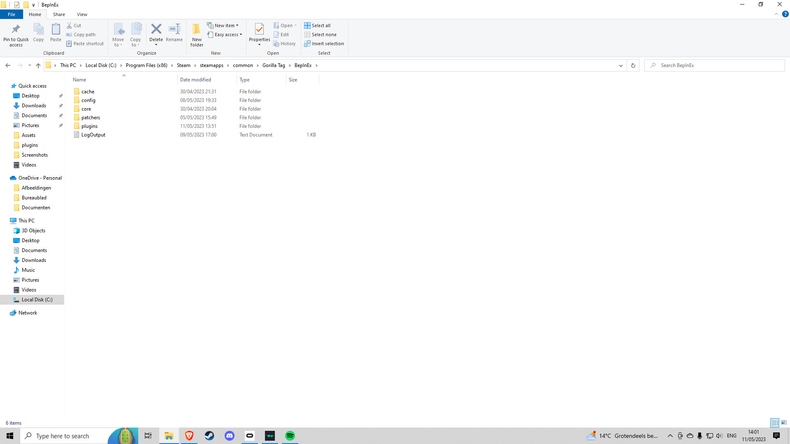
Task: Click the Rename icon in Organize group
Action: (x=174, y=29)
